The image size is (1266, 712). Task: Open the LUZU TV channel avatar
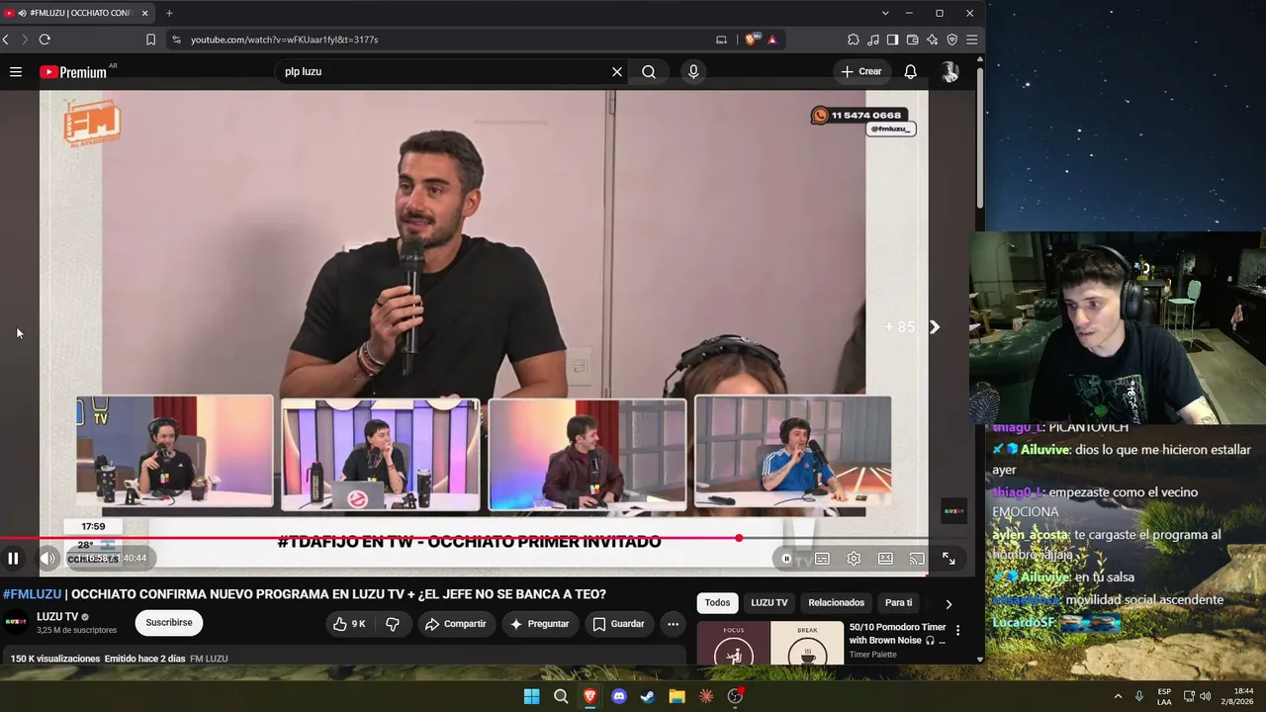click(16, 622)
